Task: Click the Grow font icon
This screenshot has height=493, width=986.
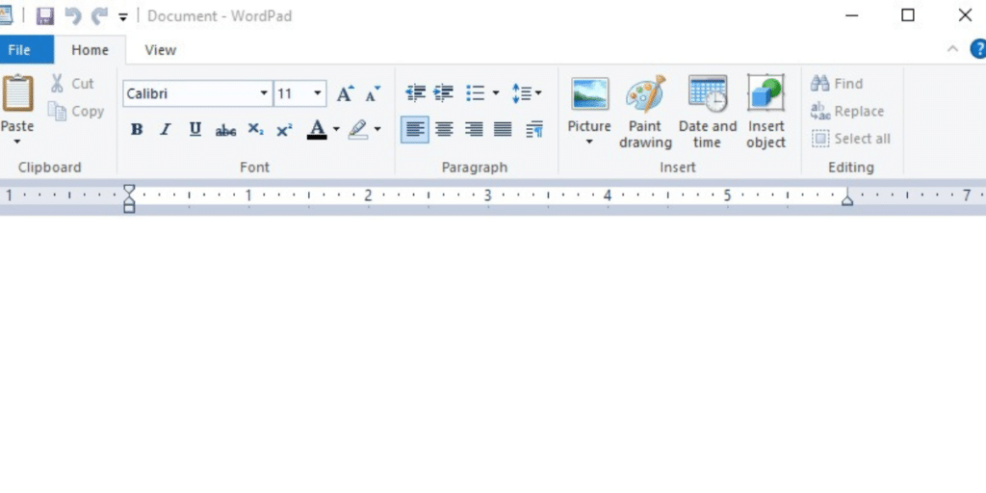Action: coord(346,93)
